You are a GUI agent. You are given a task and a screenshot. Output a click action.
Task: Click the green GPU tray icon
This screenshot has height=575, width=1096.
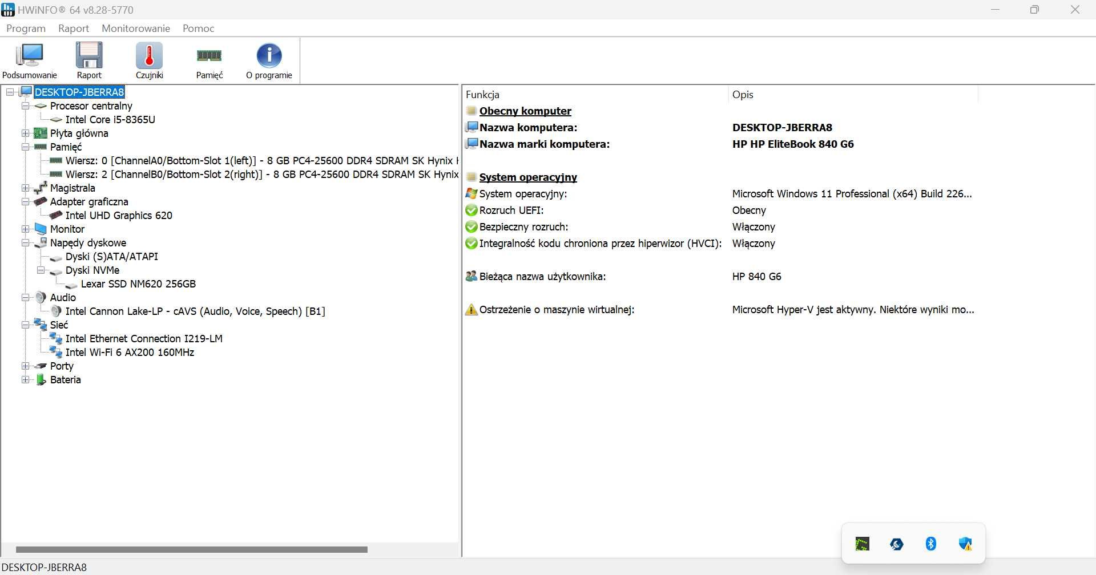coord(862,544)
